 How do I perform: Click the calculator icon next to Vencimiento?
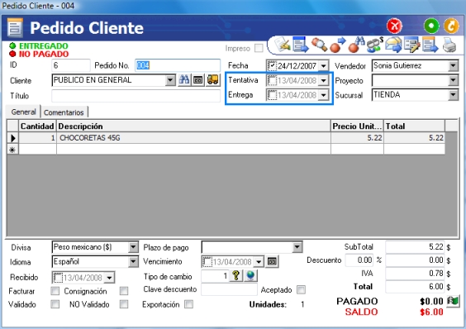click(272, 261)
